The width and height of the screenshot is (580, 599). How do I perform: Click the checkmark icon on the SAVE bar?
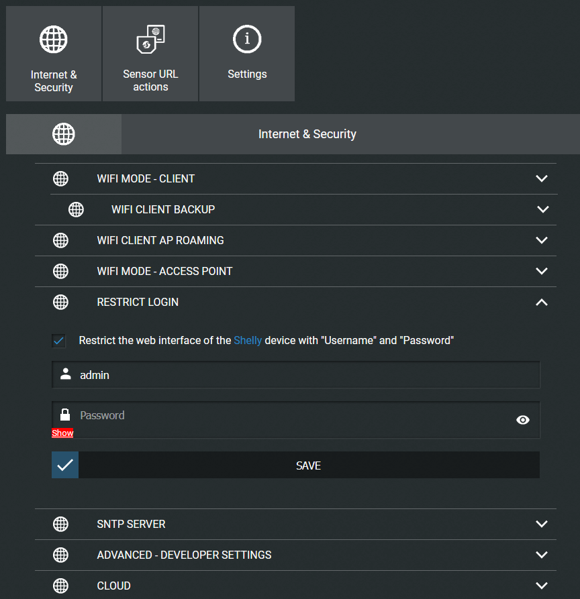click(65, 465)
